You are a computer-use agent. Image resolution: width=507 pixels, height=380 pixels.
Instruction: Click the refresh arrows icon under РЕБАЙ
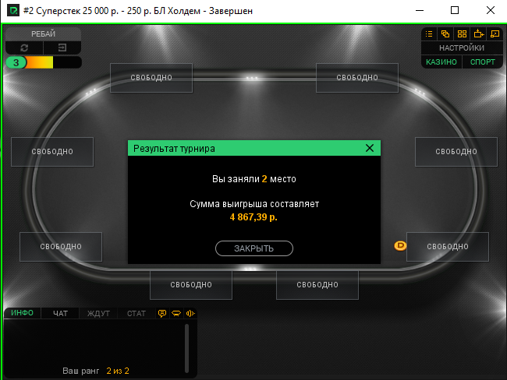click(24, 47)
